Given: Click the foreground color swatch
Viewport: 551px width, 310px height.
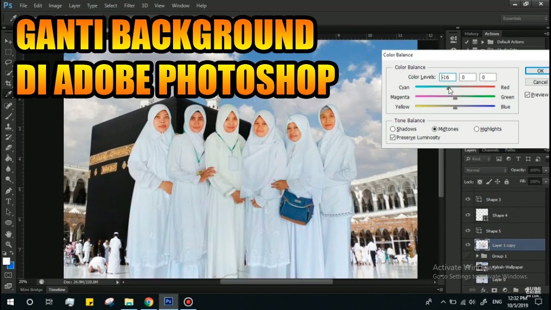Looking at the screenshot, I should pos(6,261).
